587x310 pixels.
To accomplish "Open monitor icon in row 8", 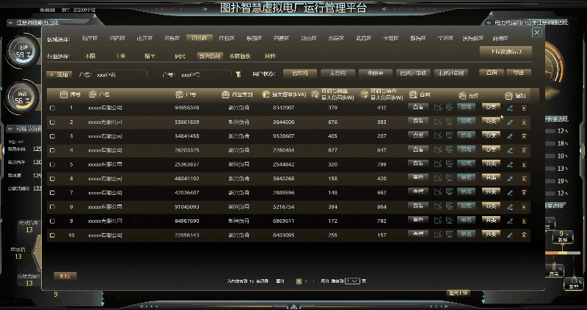I will [x=449, y=206].
